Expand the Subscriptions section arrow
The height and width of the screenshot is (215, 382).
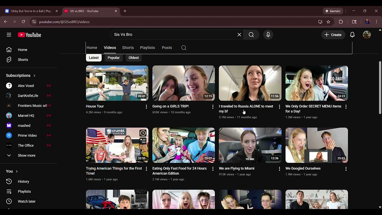[x=34, y=76]
